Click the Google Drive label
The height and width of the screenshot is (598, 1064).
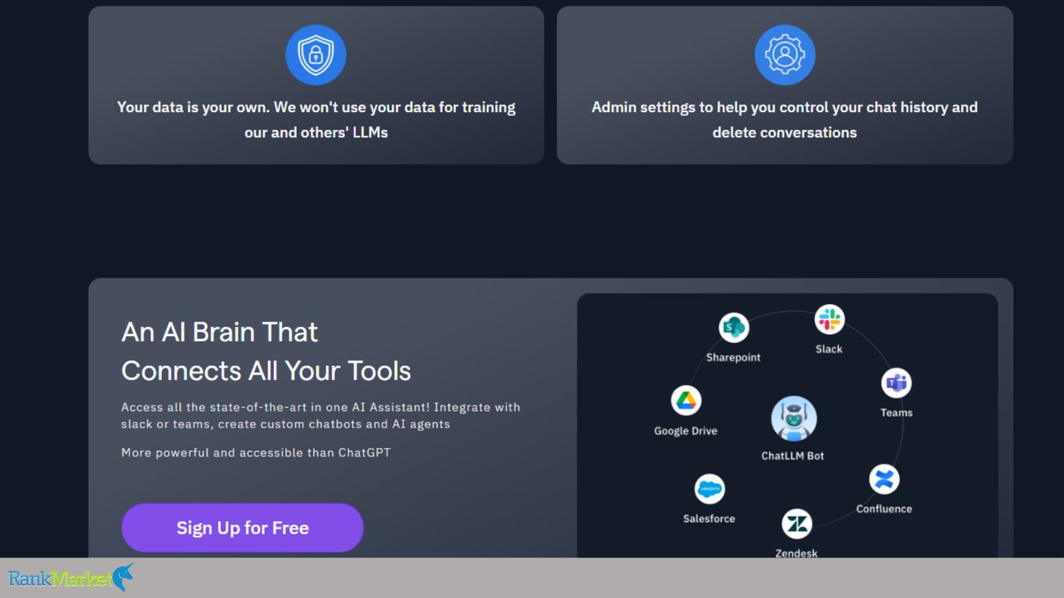[685, 431]
